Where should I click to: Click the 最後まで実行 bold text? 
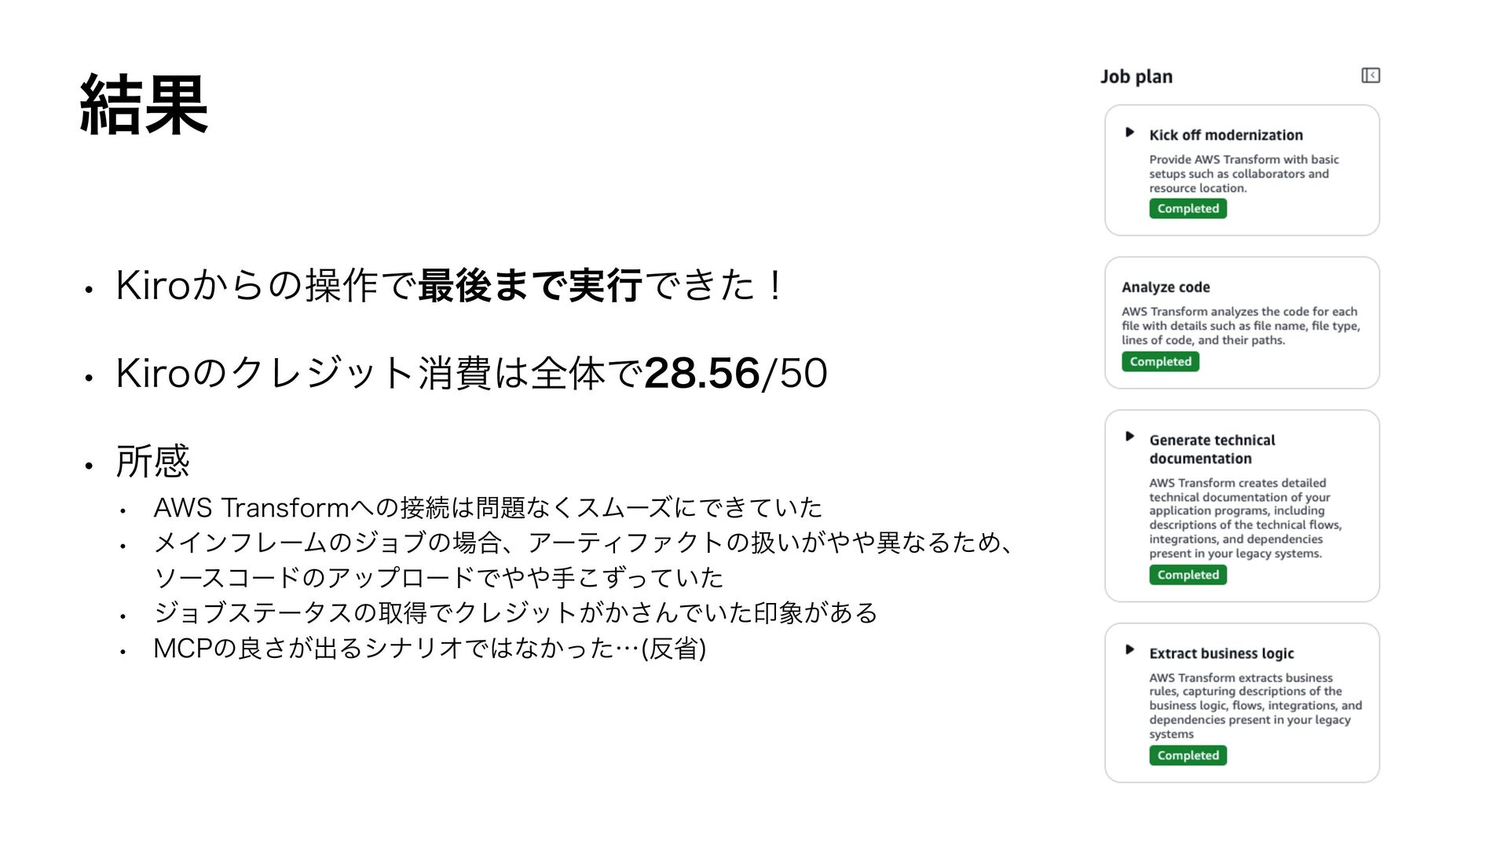tap(531, 285)
